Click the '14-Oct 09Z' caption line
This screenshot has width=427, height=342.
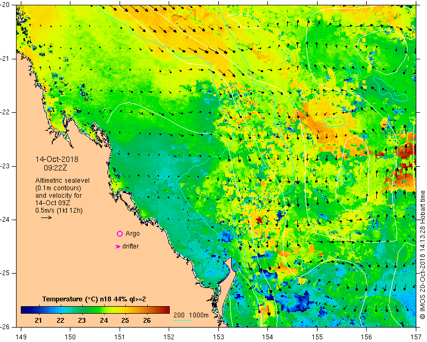pyautogui.click(x=53, y=203)
